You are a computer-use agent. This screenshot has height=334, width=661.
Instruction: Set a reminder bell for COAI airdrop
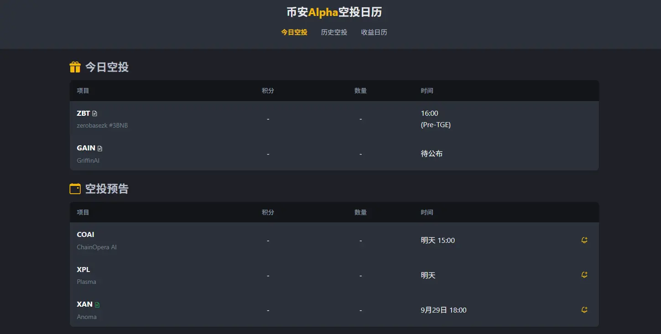click(x=584, y=240)
